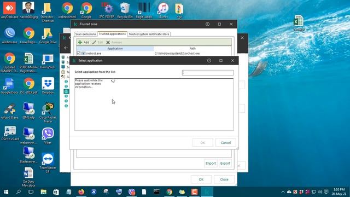Click the Path column header
Image resolution: width=350 pixels, height=197 pixels.
point(192,49)
